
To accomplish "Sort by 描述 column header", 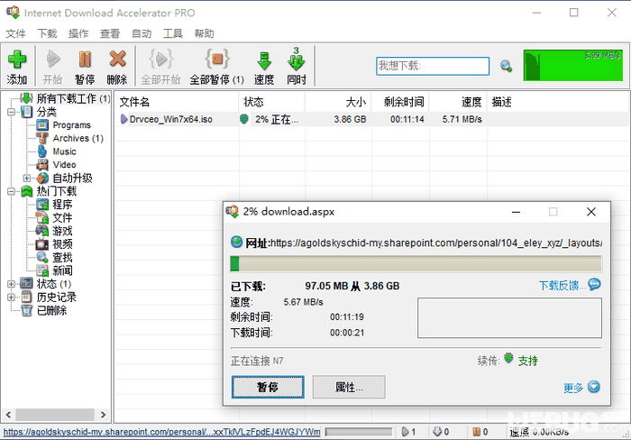I will (x=557, y=102).
